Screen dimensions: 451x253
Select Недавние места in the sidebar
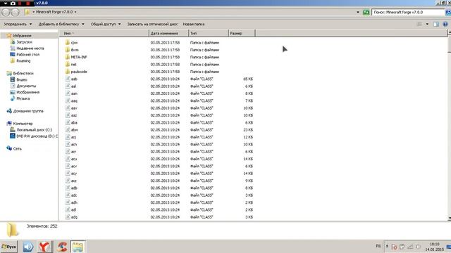click(x=30, y=48)
